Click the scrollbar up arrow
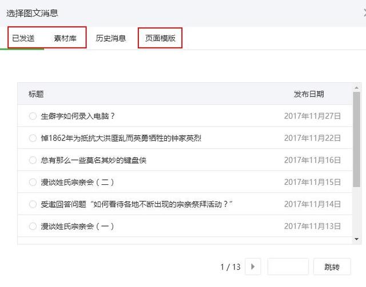This screenshot has height=287, width=366. coord(357,88)
